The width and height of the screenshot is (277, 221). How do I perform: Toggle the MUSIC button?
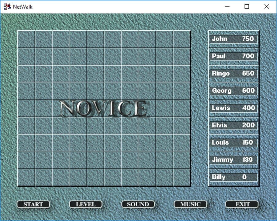[x=190, y=204]
